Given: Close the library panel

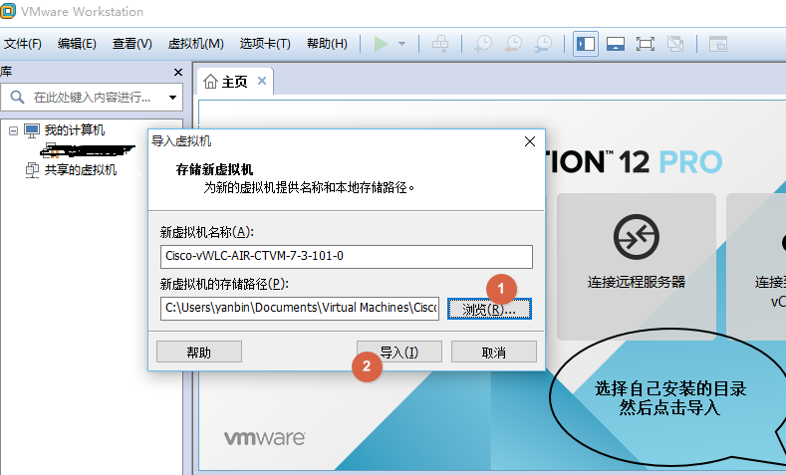Looking at the screenshot, I should (x=178, y=72).
